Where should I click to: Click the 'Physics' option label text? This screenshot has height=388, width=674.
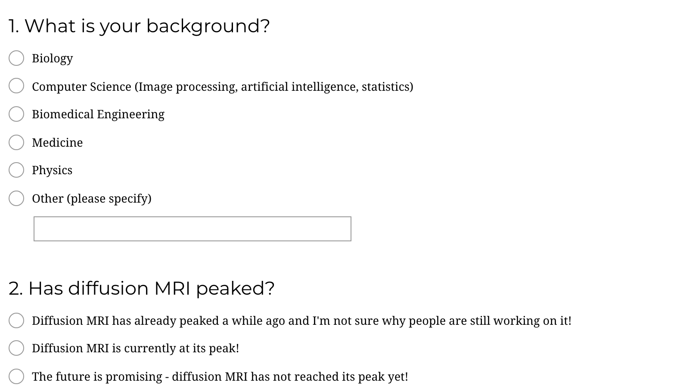pos(52,170)
